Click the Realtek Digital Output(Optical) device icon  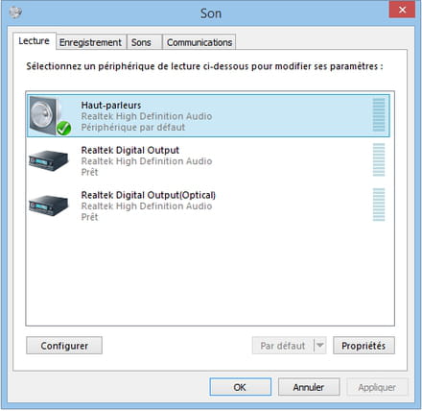(x=49, y=205)
